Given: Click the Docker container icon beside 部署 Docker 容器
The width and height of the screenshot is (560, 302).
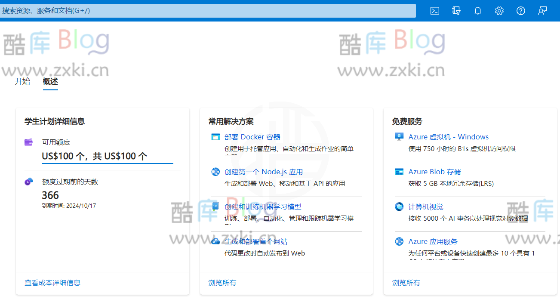Looking at the screenshot, I should (215, 136).
